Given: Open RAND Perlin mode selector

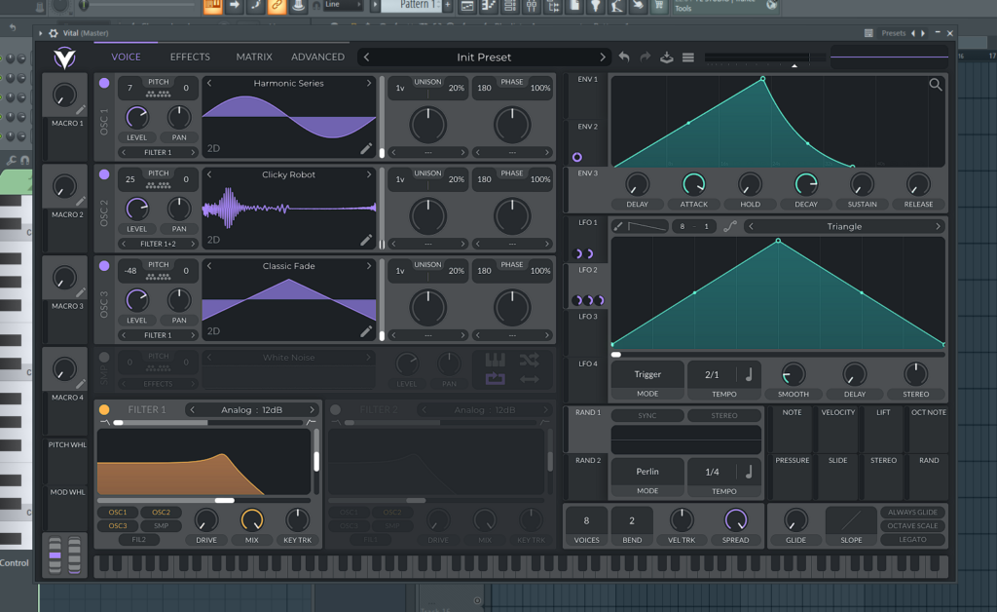Looking at the screenshot, I should 647,472.
